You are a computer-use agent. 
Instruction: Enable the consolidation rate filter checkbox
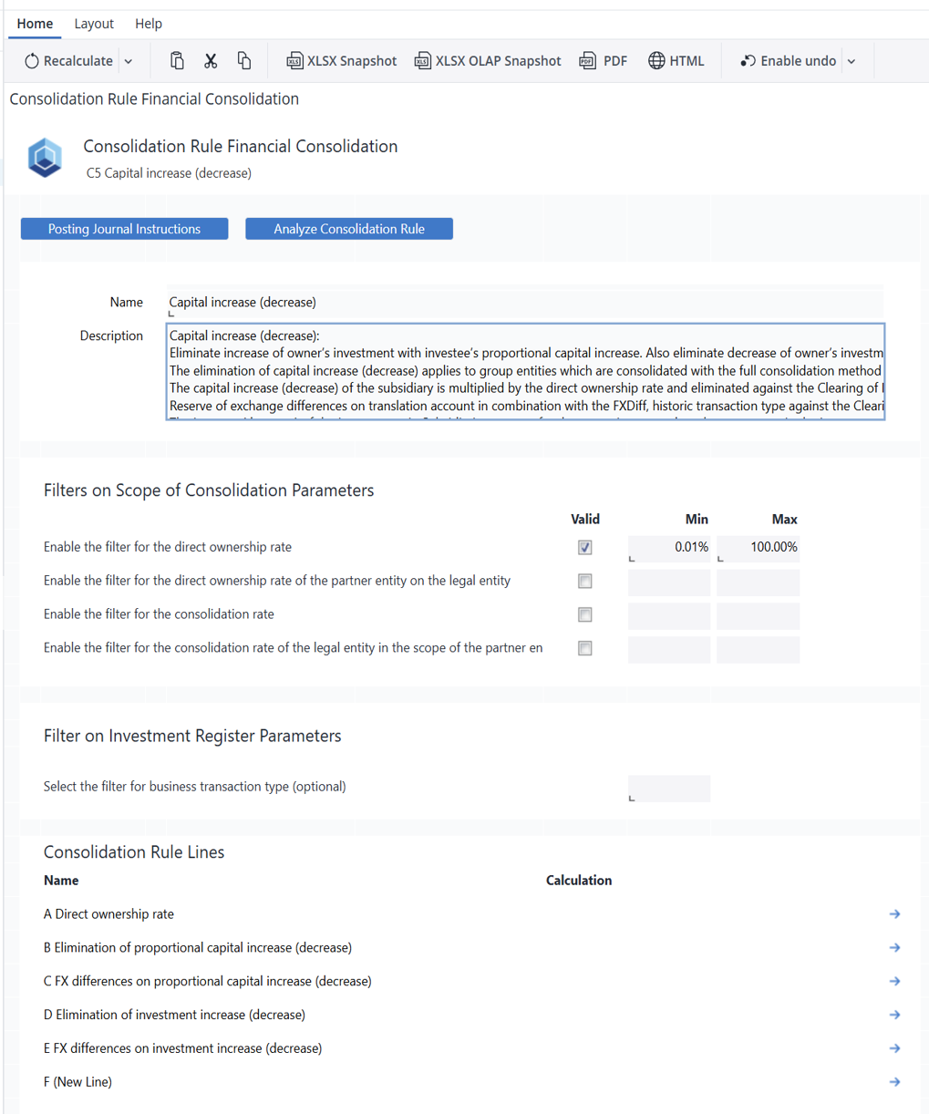(585, 615)
